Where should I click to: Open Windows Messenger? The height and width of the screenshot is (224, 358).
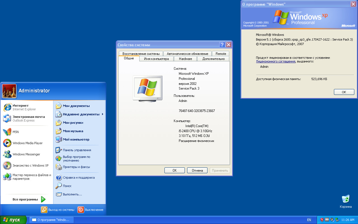coord(27,154)
